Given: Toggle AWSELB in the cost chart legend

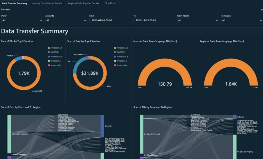Looking at the screenshot, I should (x=121, y=52).
